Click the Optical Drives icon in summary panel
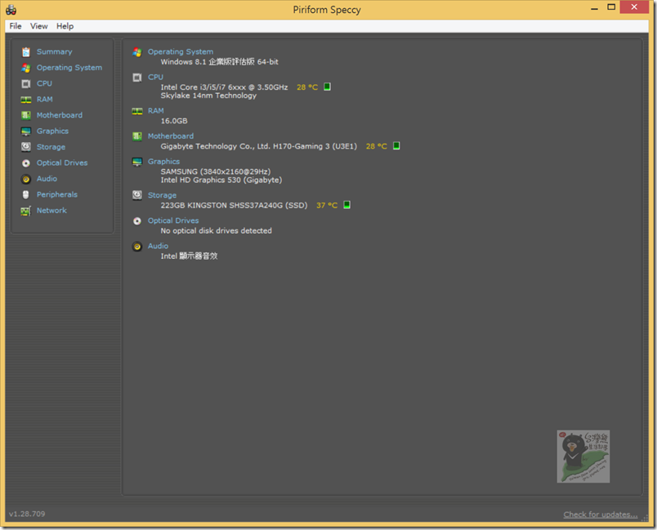This screenshot has height=530, width=657. pyautogui.click(x=137, y=221)
